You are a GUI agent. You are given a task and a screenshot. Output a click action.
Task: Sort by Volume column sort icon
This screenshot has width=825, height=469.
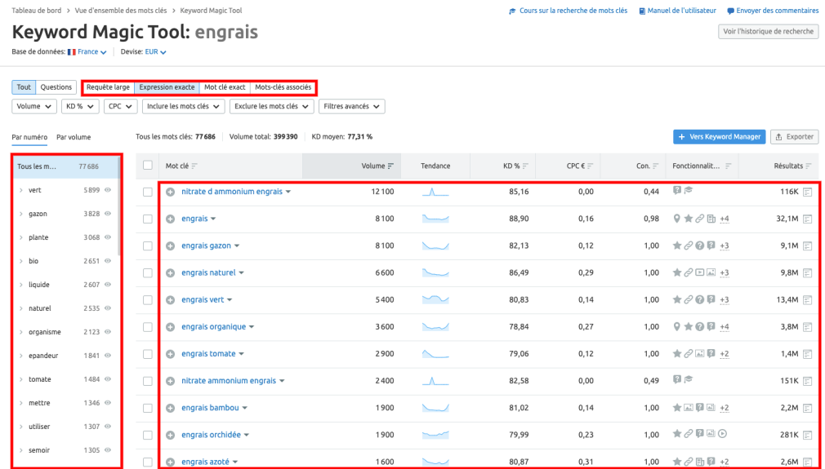coord(390,166)
